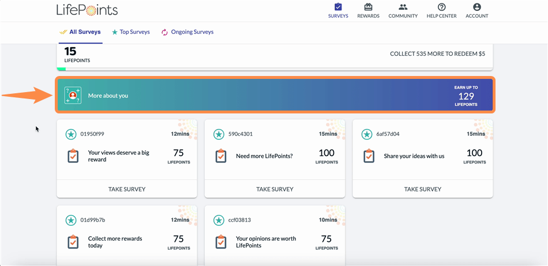Open the ACCOUNT menu label
The height and width of the screenshot is (266, 548).
476,16
